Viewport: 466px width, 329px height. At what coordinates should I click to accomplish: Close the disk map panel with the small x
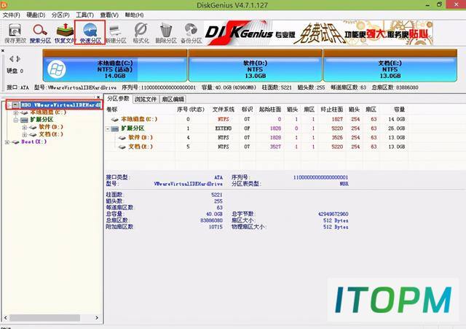[3, 51]
